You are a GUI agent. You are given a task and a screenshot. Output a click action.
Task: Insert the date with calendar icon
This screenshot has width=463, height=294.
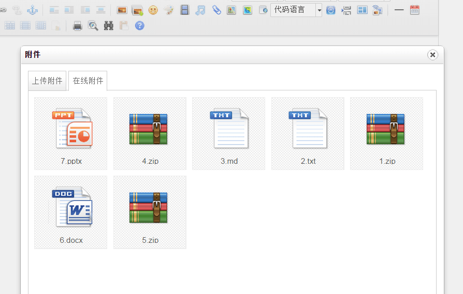point(414,10)
